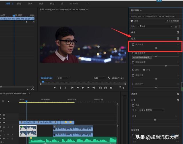Show more transport buttons via the >> chevron
The image size is (183, 144).
click(x=120, y=87)
